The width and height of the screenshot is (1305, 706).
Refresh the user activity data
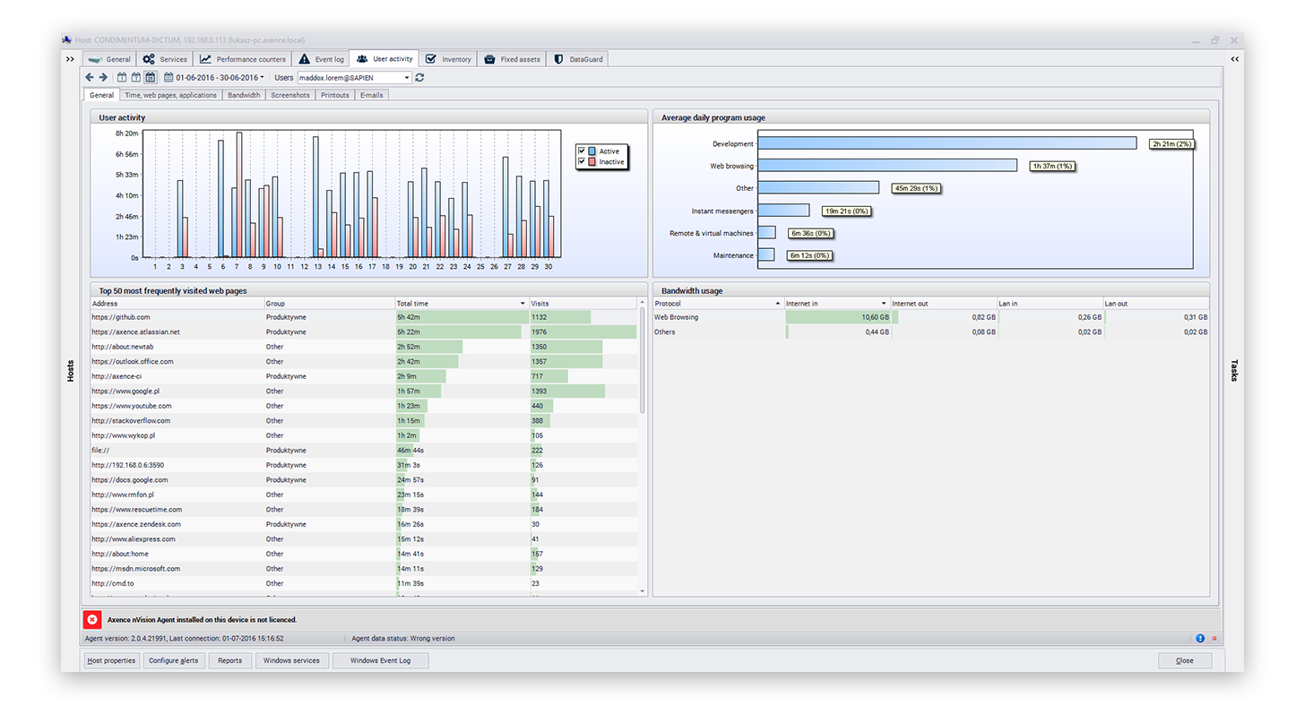419,77
